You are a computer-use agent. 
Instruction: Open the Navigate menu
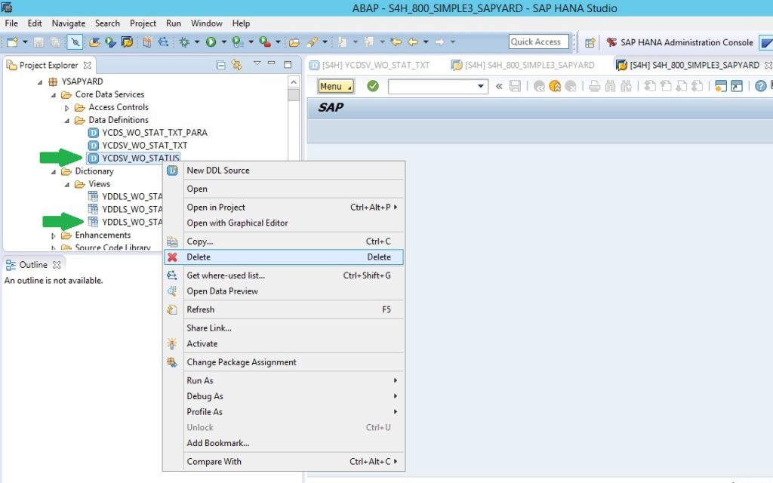pos(69,23)
